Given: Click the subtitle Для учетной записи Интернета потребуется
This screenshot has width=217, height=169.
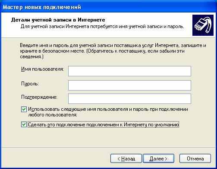Looking at the screenshot, I should point(102,27).
